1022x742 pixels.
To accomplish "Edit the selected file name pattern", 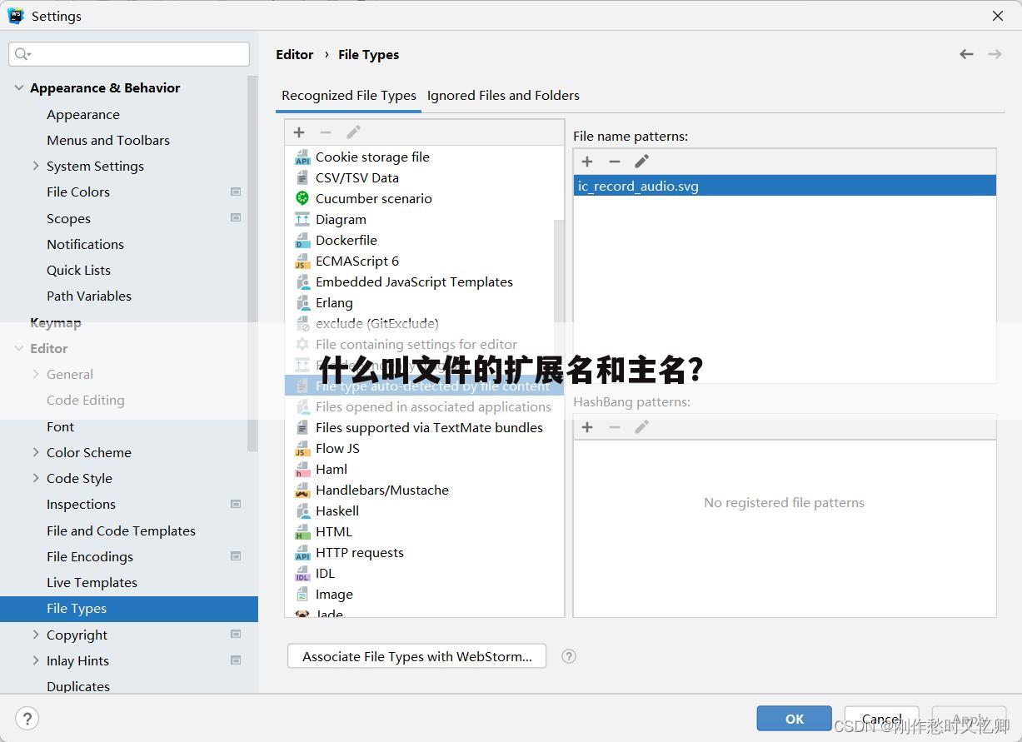I will (x=641, y=162).
